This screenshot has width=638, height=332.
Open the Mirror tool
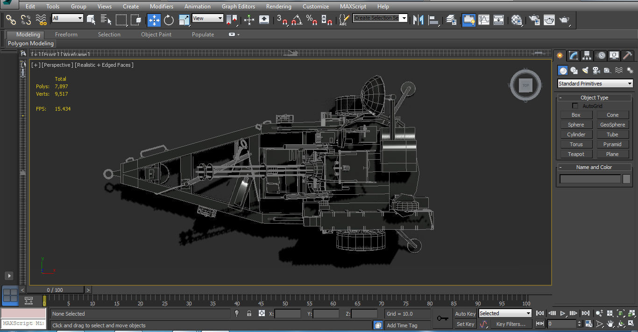coord(418,20)
